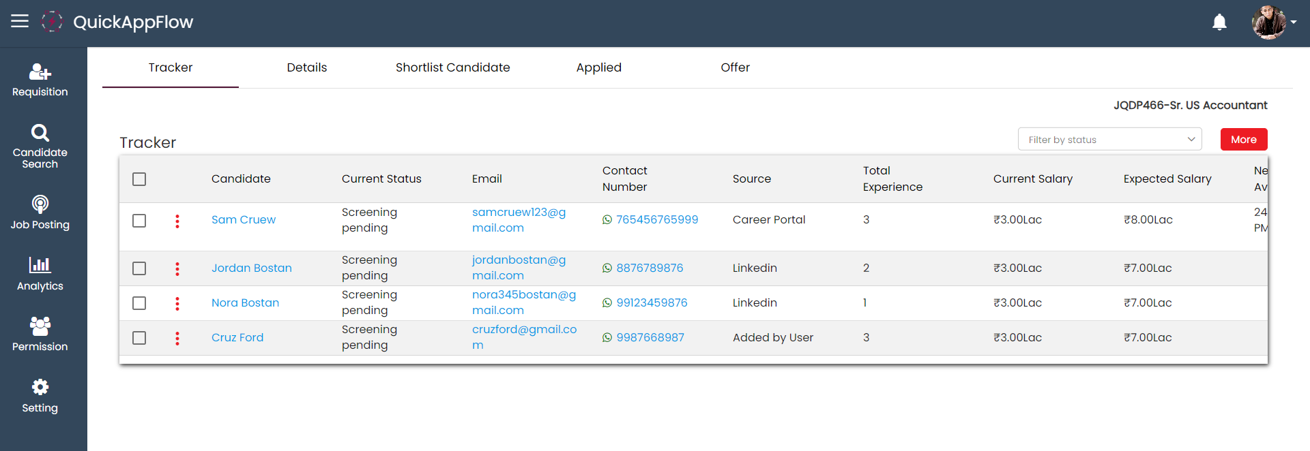Select the Sam Cruew row checkbox
Viewport: 1310px width, 451px height.
click(139, 221)
